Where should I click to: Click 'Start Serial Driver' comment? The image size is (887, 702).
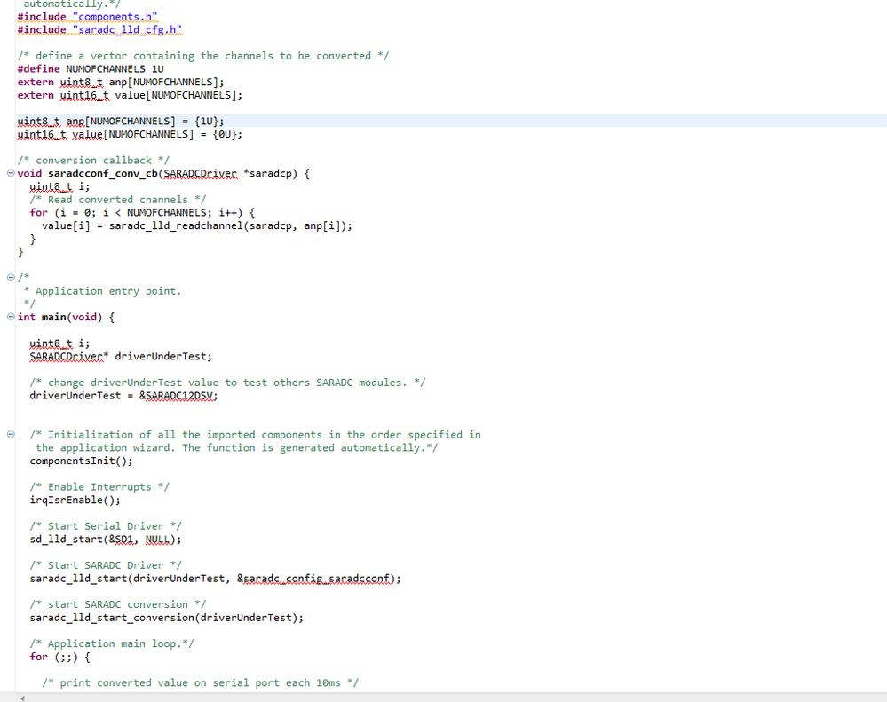pos(106,525)
